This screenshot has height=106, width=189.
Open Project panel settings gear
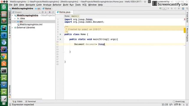point(50,12)
